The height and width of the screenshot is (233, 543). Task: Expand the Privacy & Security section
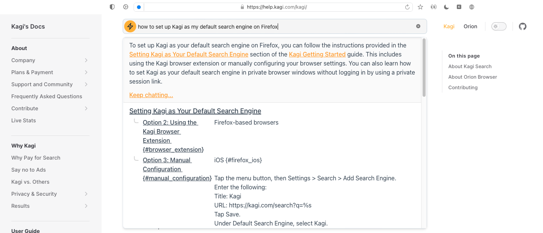(86, 194)
